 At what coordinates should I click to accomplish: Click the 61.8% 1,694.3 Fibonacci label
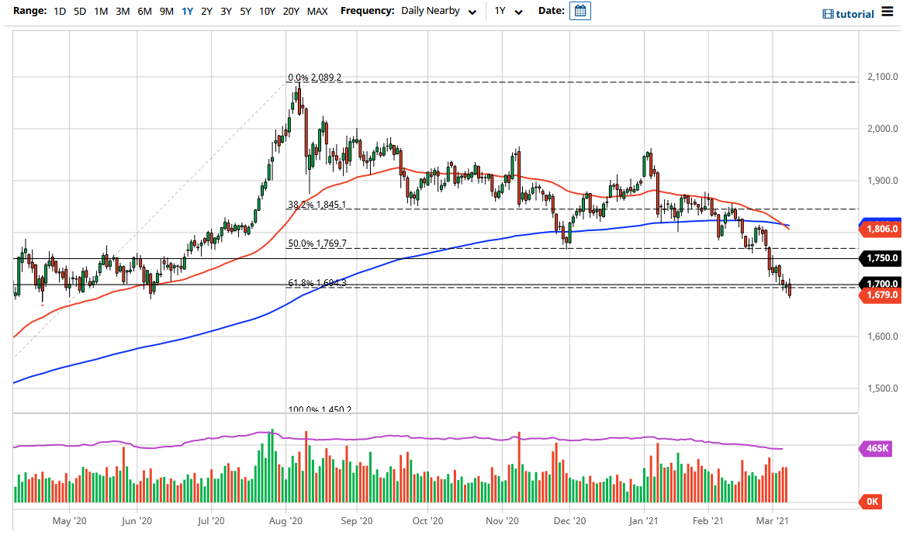pos(317,283)
